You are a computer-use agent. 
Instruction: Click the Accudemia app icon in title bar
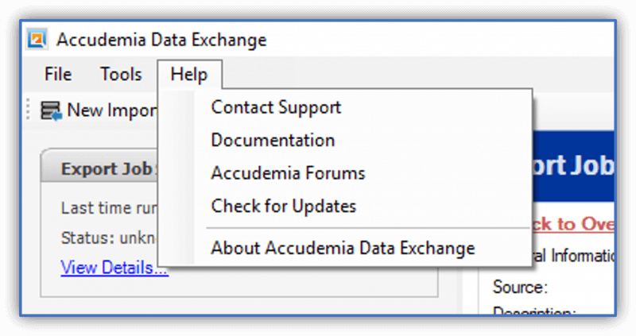coord(37,39)
